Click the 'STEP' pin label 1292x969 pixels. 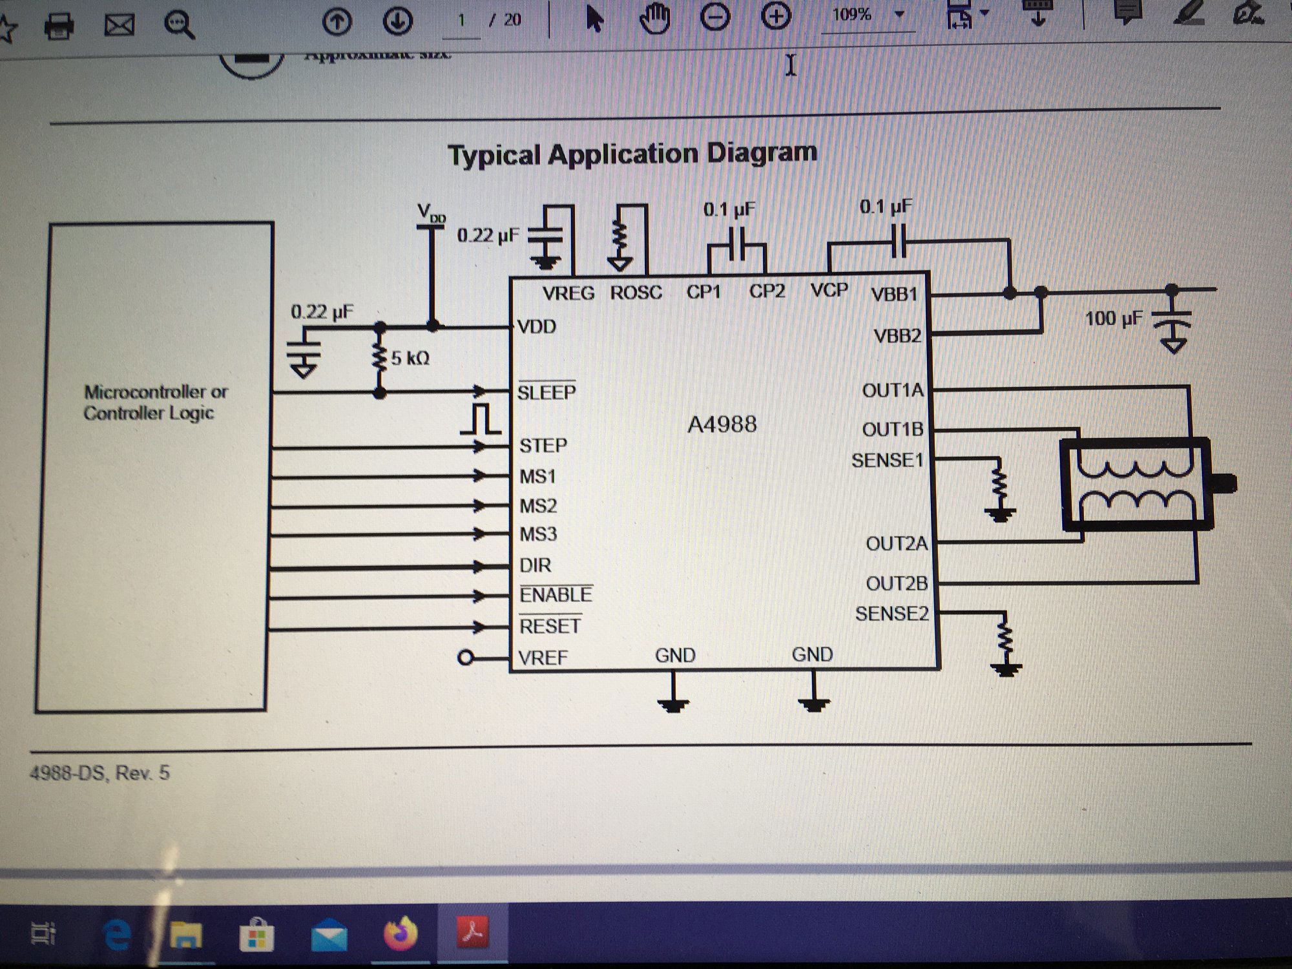click(x=543, y=445)
